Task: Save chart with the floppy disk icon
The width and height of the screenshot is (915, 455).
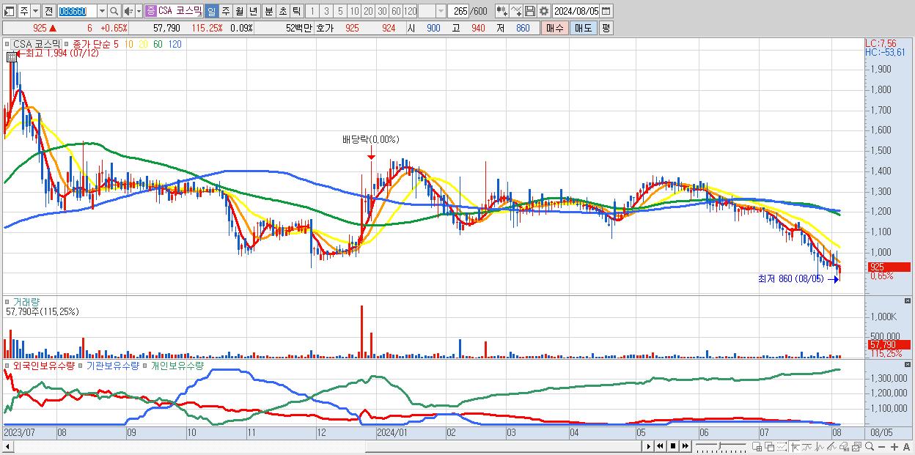Action: (x=530, y=11)
